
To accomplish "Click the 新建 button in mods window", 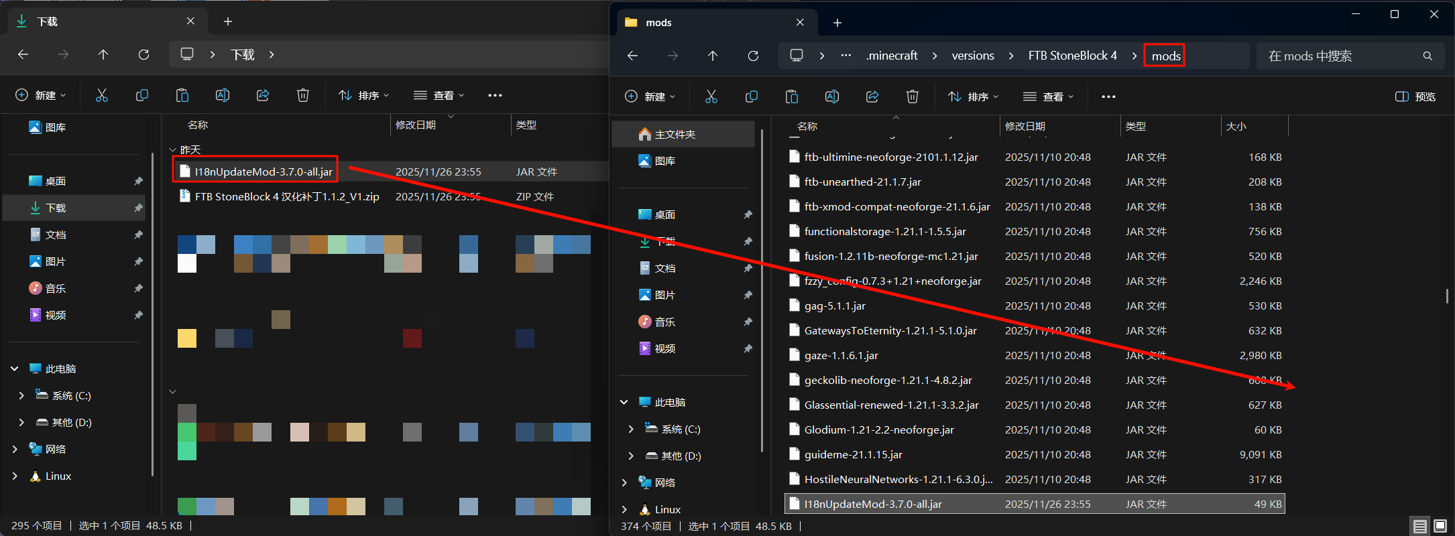I will (x=649, y=96).
